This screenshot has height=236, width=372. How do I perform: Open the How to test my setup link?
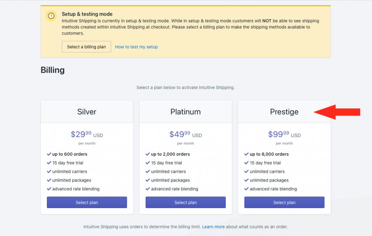(137, 47)
